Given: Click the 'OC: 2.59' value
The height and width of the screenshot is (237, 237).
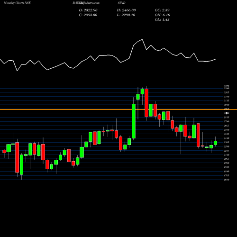Looking at the screenshot, I should [162, 10].
